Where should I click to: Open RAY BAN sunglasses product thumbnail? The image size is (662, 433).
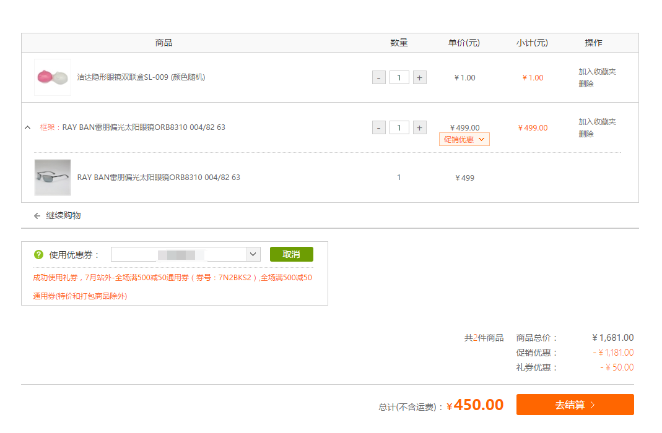(53, 178)
